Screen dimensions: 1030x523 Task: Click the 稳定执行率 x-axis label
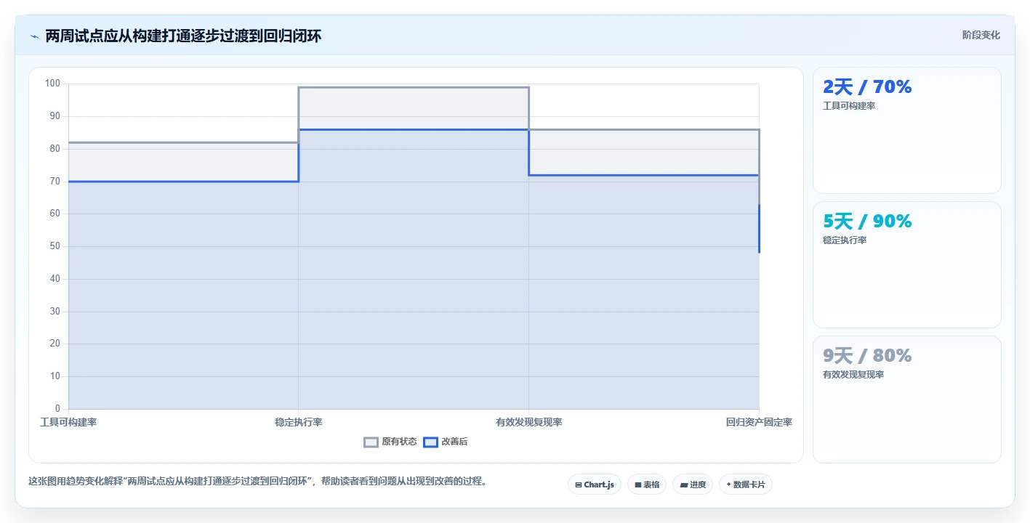tap(299, 422)
